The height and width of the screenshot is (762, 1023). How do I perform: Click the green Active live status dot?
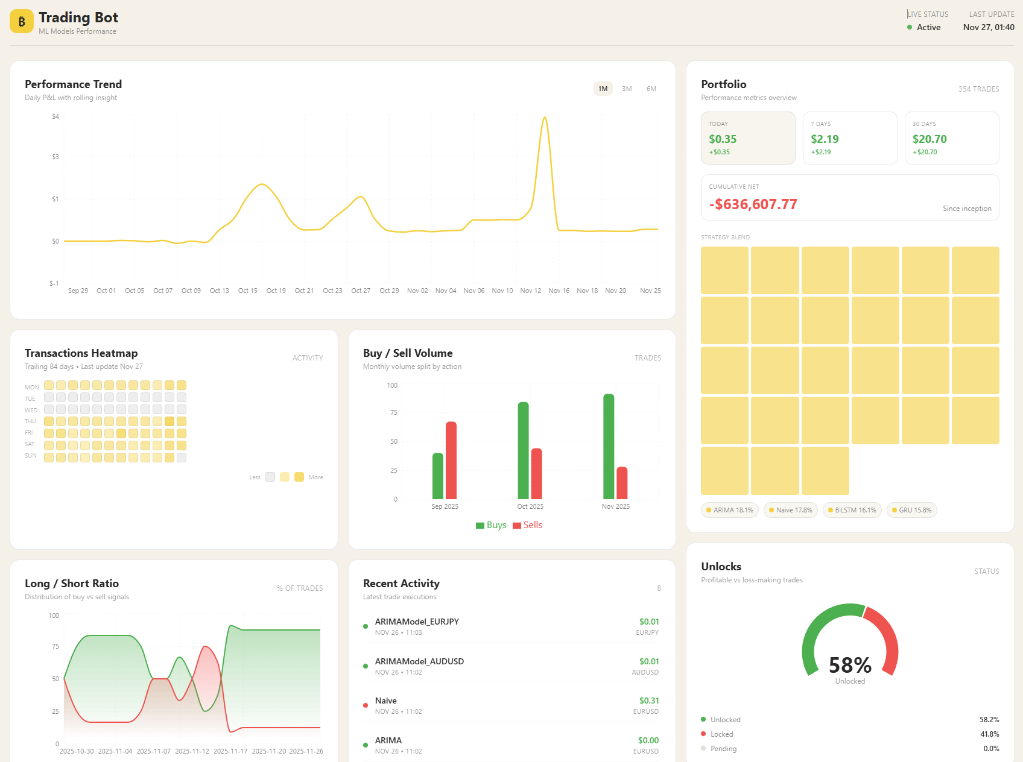click(910, 27)
